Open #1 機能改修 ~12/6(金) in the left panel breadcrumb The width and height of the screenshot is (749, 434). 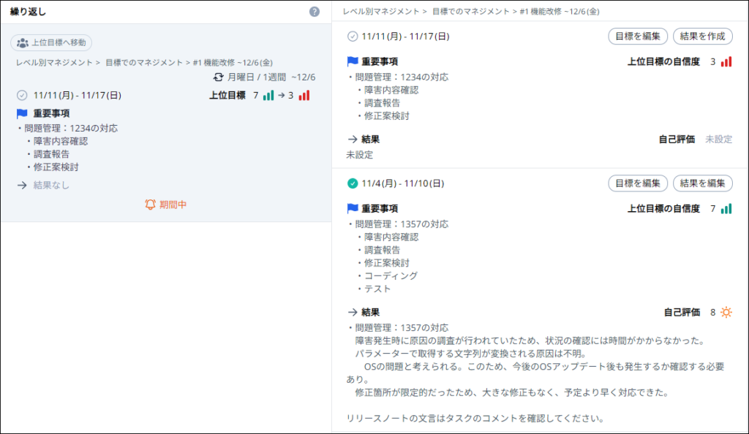233,63
